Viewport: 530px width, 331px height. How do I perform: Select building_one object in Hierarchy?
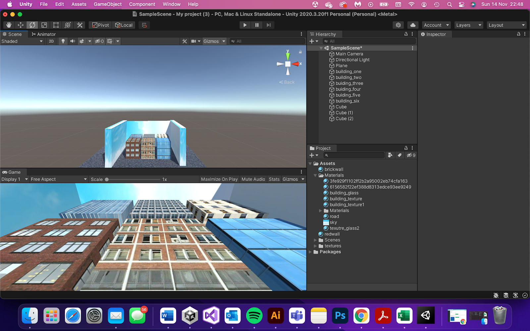click(348, 71)
